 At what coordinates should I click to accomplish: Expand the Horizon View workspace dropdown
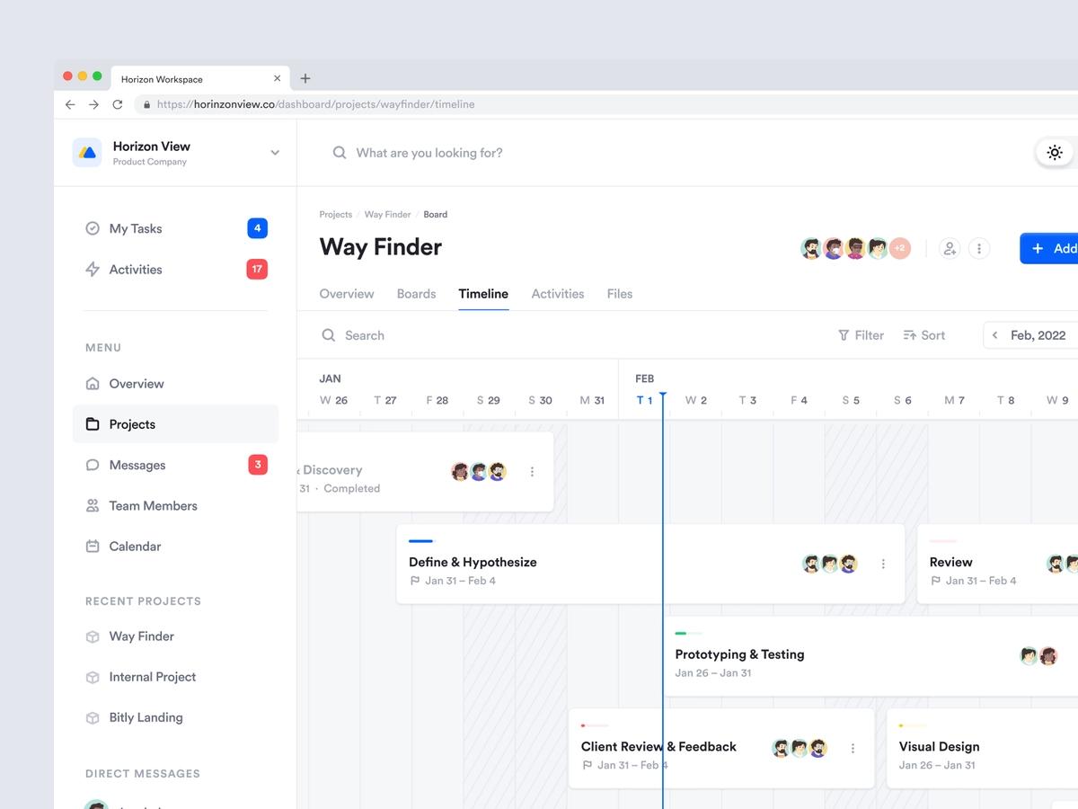pyautogui.click(x=275, y=153)
